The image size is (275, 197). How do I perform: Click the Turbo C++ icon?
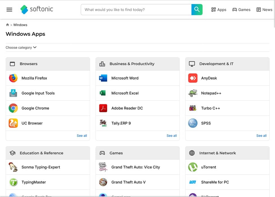(x=193, y=108)
